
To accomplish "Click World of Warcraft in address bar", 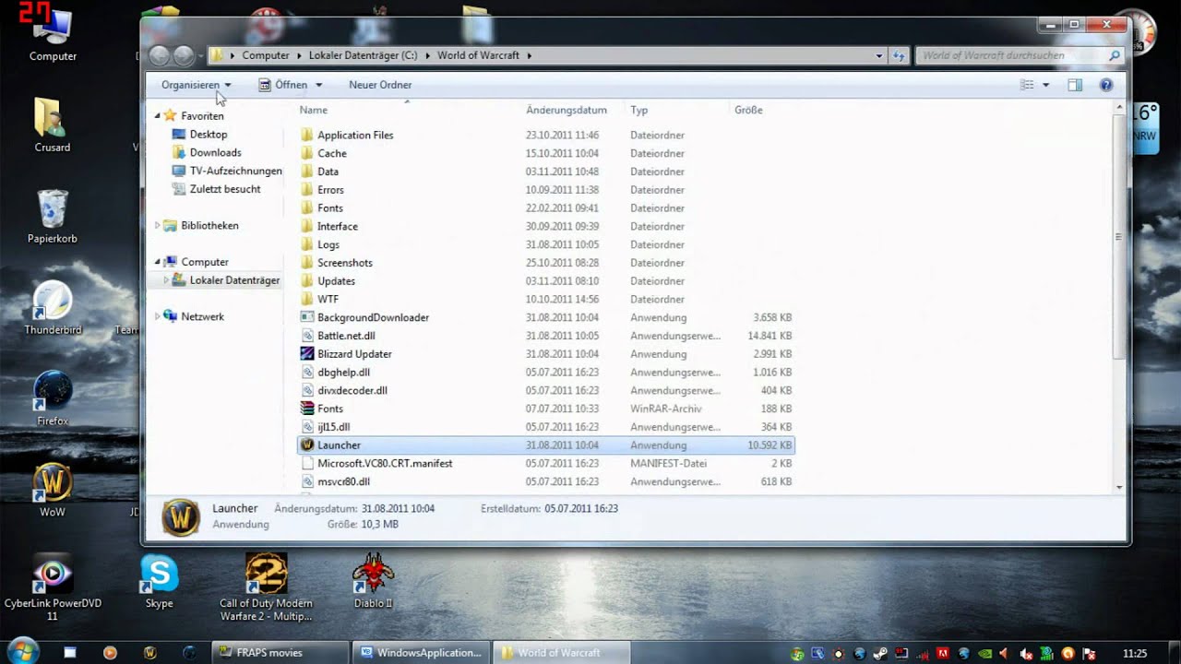I will (x=478, y=55).
